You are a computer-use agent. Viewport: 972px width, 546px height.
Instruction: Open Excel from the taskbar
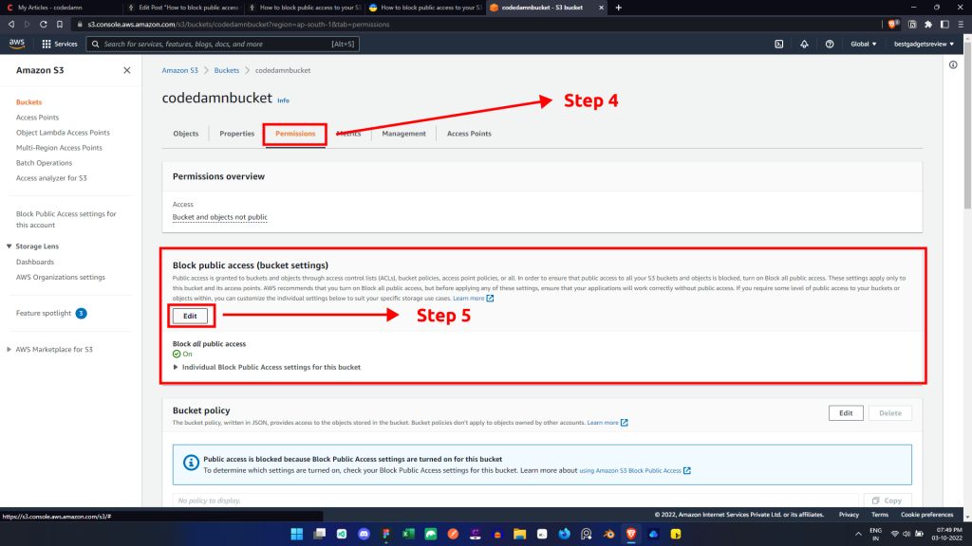408,534
